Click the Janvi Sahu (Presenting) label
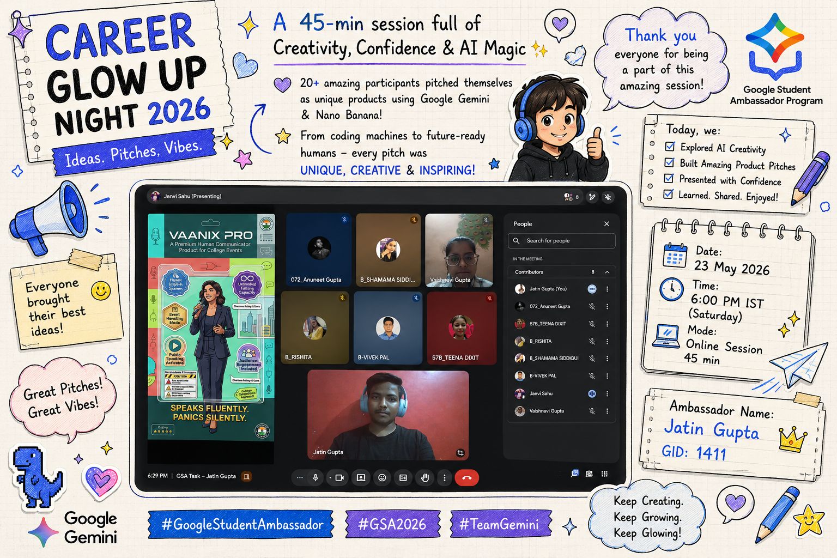The width and height of the screenshot is (837, 558). tap(192, 196)
